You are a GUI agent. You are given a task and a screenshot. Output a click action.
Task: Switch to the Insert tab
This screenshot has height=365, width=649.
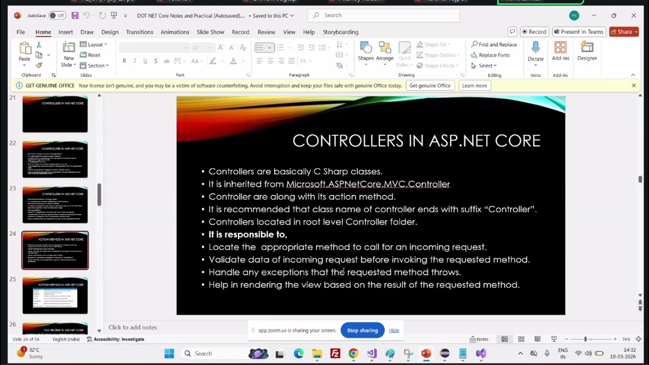coord(65,32)
